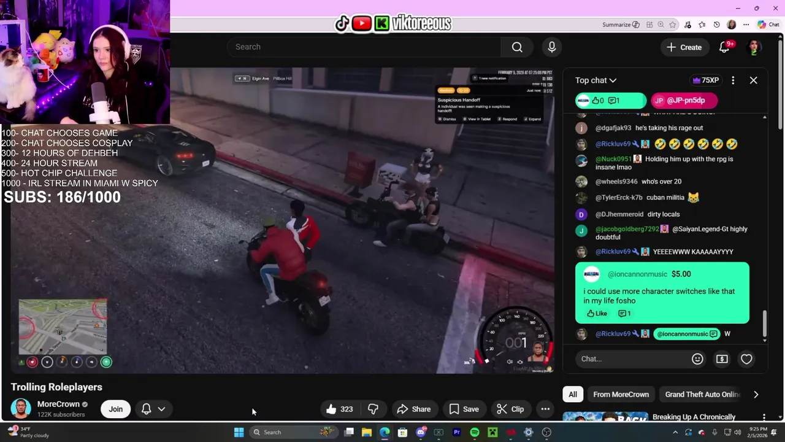Show more filter chips with right arrow

click(x=756, y=395)
